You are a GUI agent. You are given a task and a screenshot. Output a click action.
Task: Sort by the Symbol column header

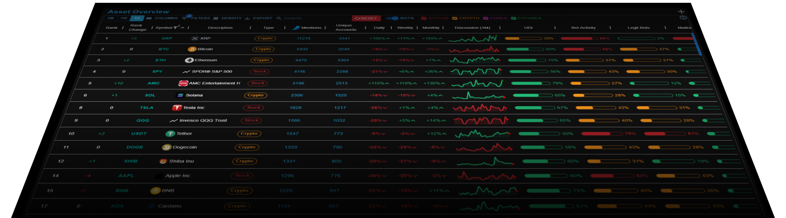tap(164, 27)
